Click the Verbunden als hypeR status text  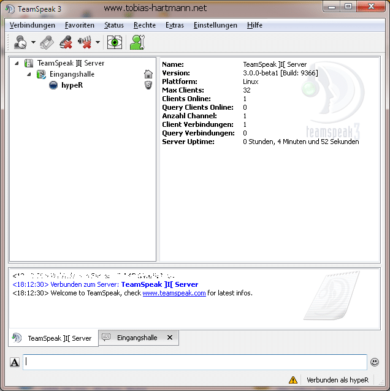pyautogui.click(x=337, y=380)
